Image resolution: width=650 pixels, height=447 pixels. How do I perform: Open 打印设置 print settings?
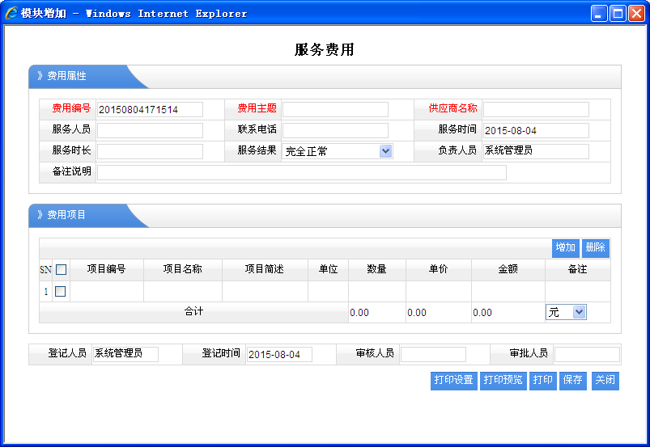pyautogui.click(x=453, y=380)
